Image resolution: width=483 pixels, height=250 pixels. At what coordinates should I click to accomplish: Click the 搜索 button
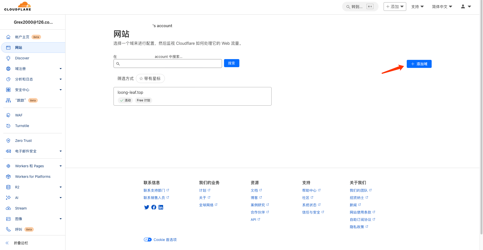(232, 63)
